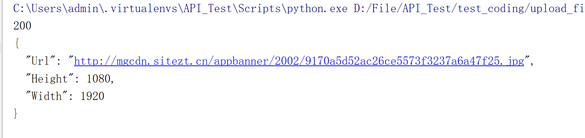Click the "Width" key text
The width and height of the screenshot is (585, 138).
(x=47, y=96)
